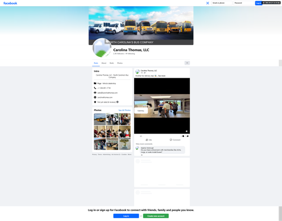282x221 pixels.
Task: Click the header Log in button
Action: (258, 3)
